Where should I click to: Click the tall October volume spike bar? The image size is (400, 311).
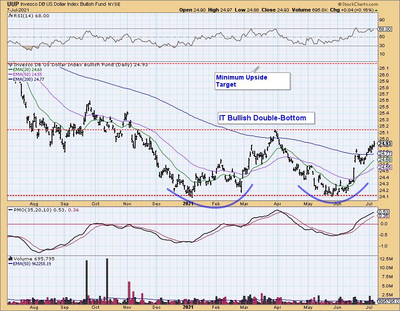[x=107, y=281]
